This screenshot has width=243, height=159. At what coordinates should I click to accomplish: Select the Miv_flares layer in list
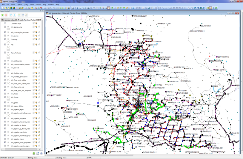coord(14,94)
